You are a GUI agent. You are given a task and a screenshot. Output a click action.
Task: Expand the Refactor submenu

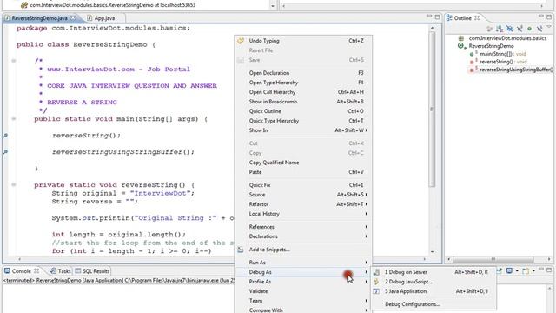click(x=303, y=204)
